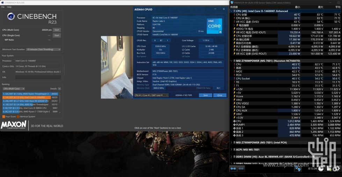
Task: Click the VR VCC 电流 (SVID IOUT) row
Action: coord(286,32)
